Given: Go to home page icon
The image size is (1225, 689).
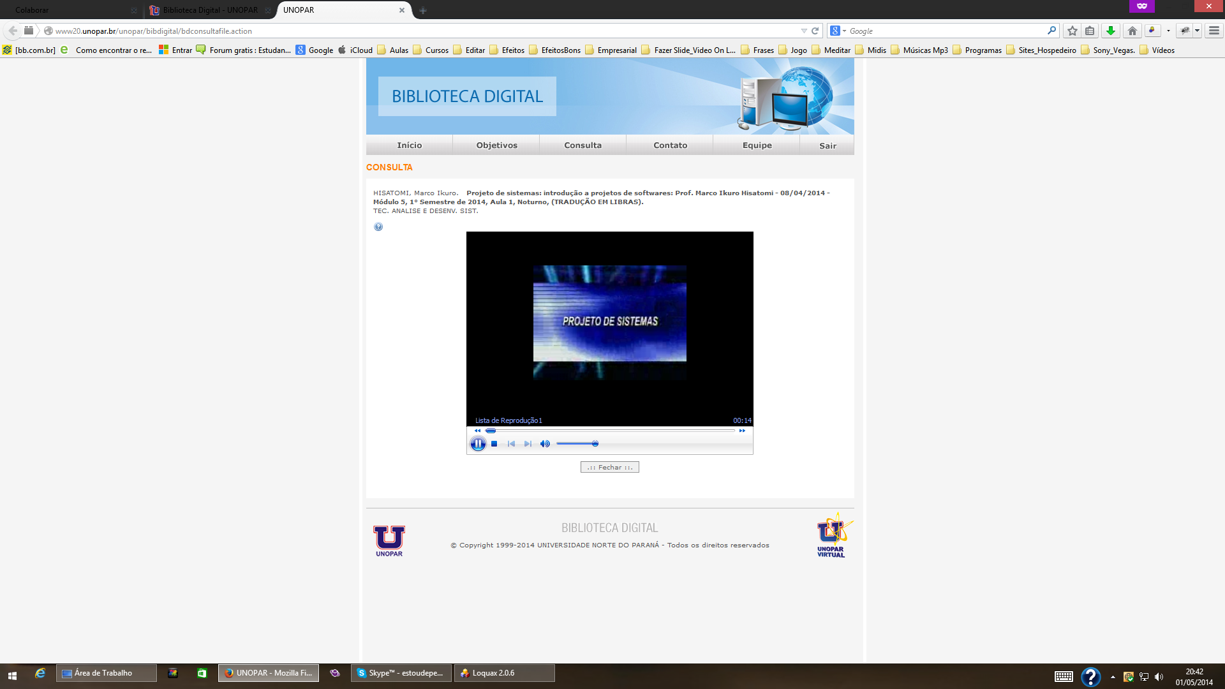Looking at the screenshot, I should click(x=1132, y=31).
